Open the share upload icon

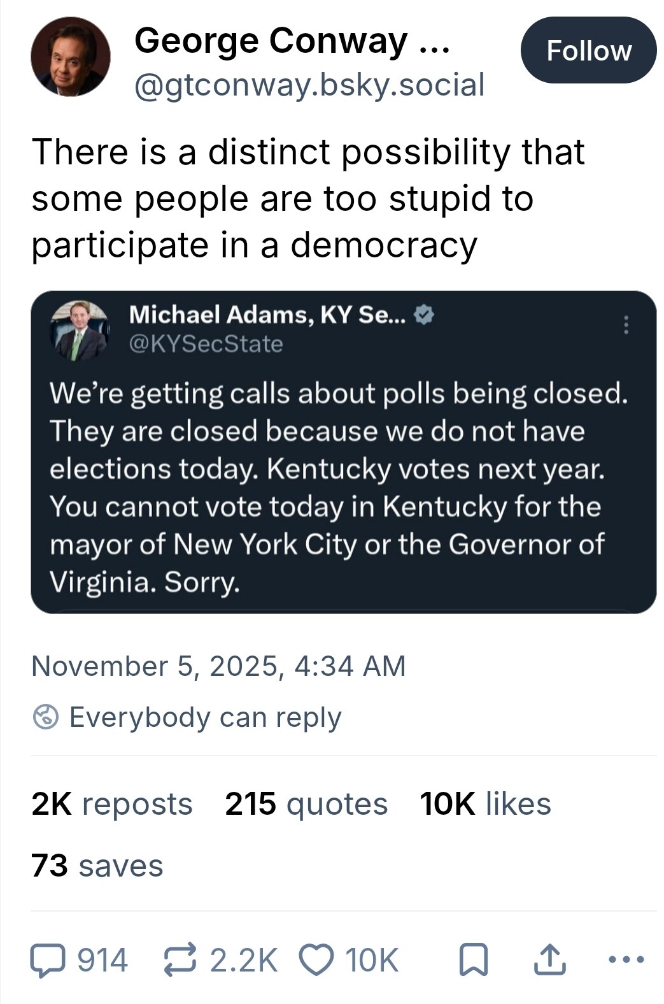click(x=549, y=961)
